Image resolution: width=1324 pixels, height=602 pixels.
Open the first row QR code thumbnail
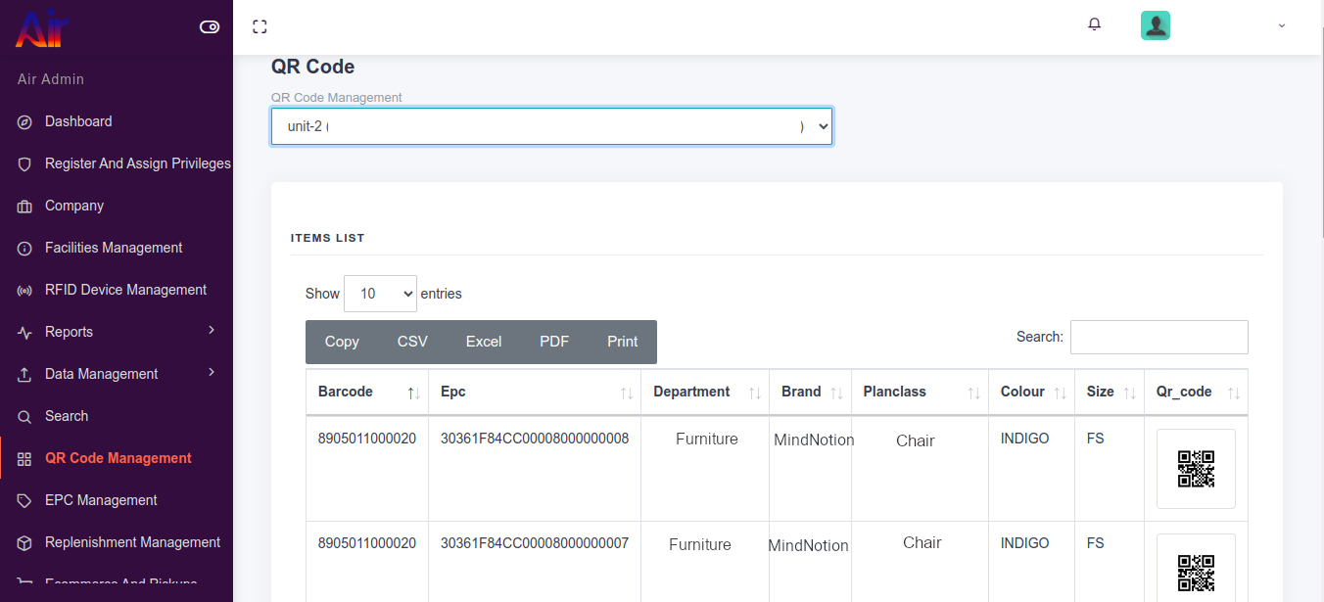click(1196, 469)
